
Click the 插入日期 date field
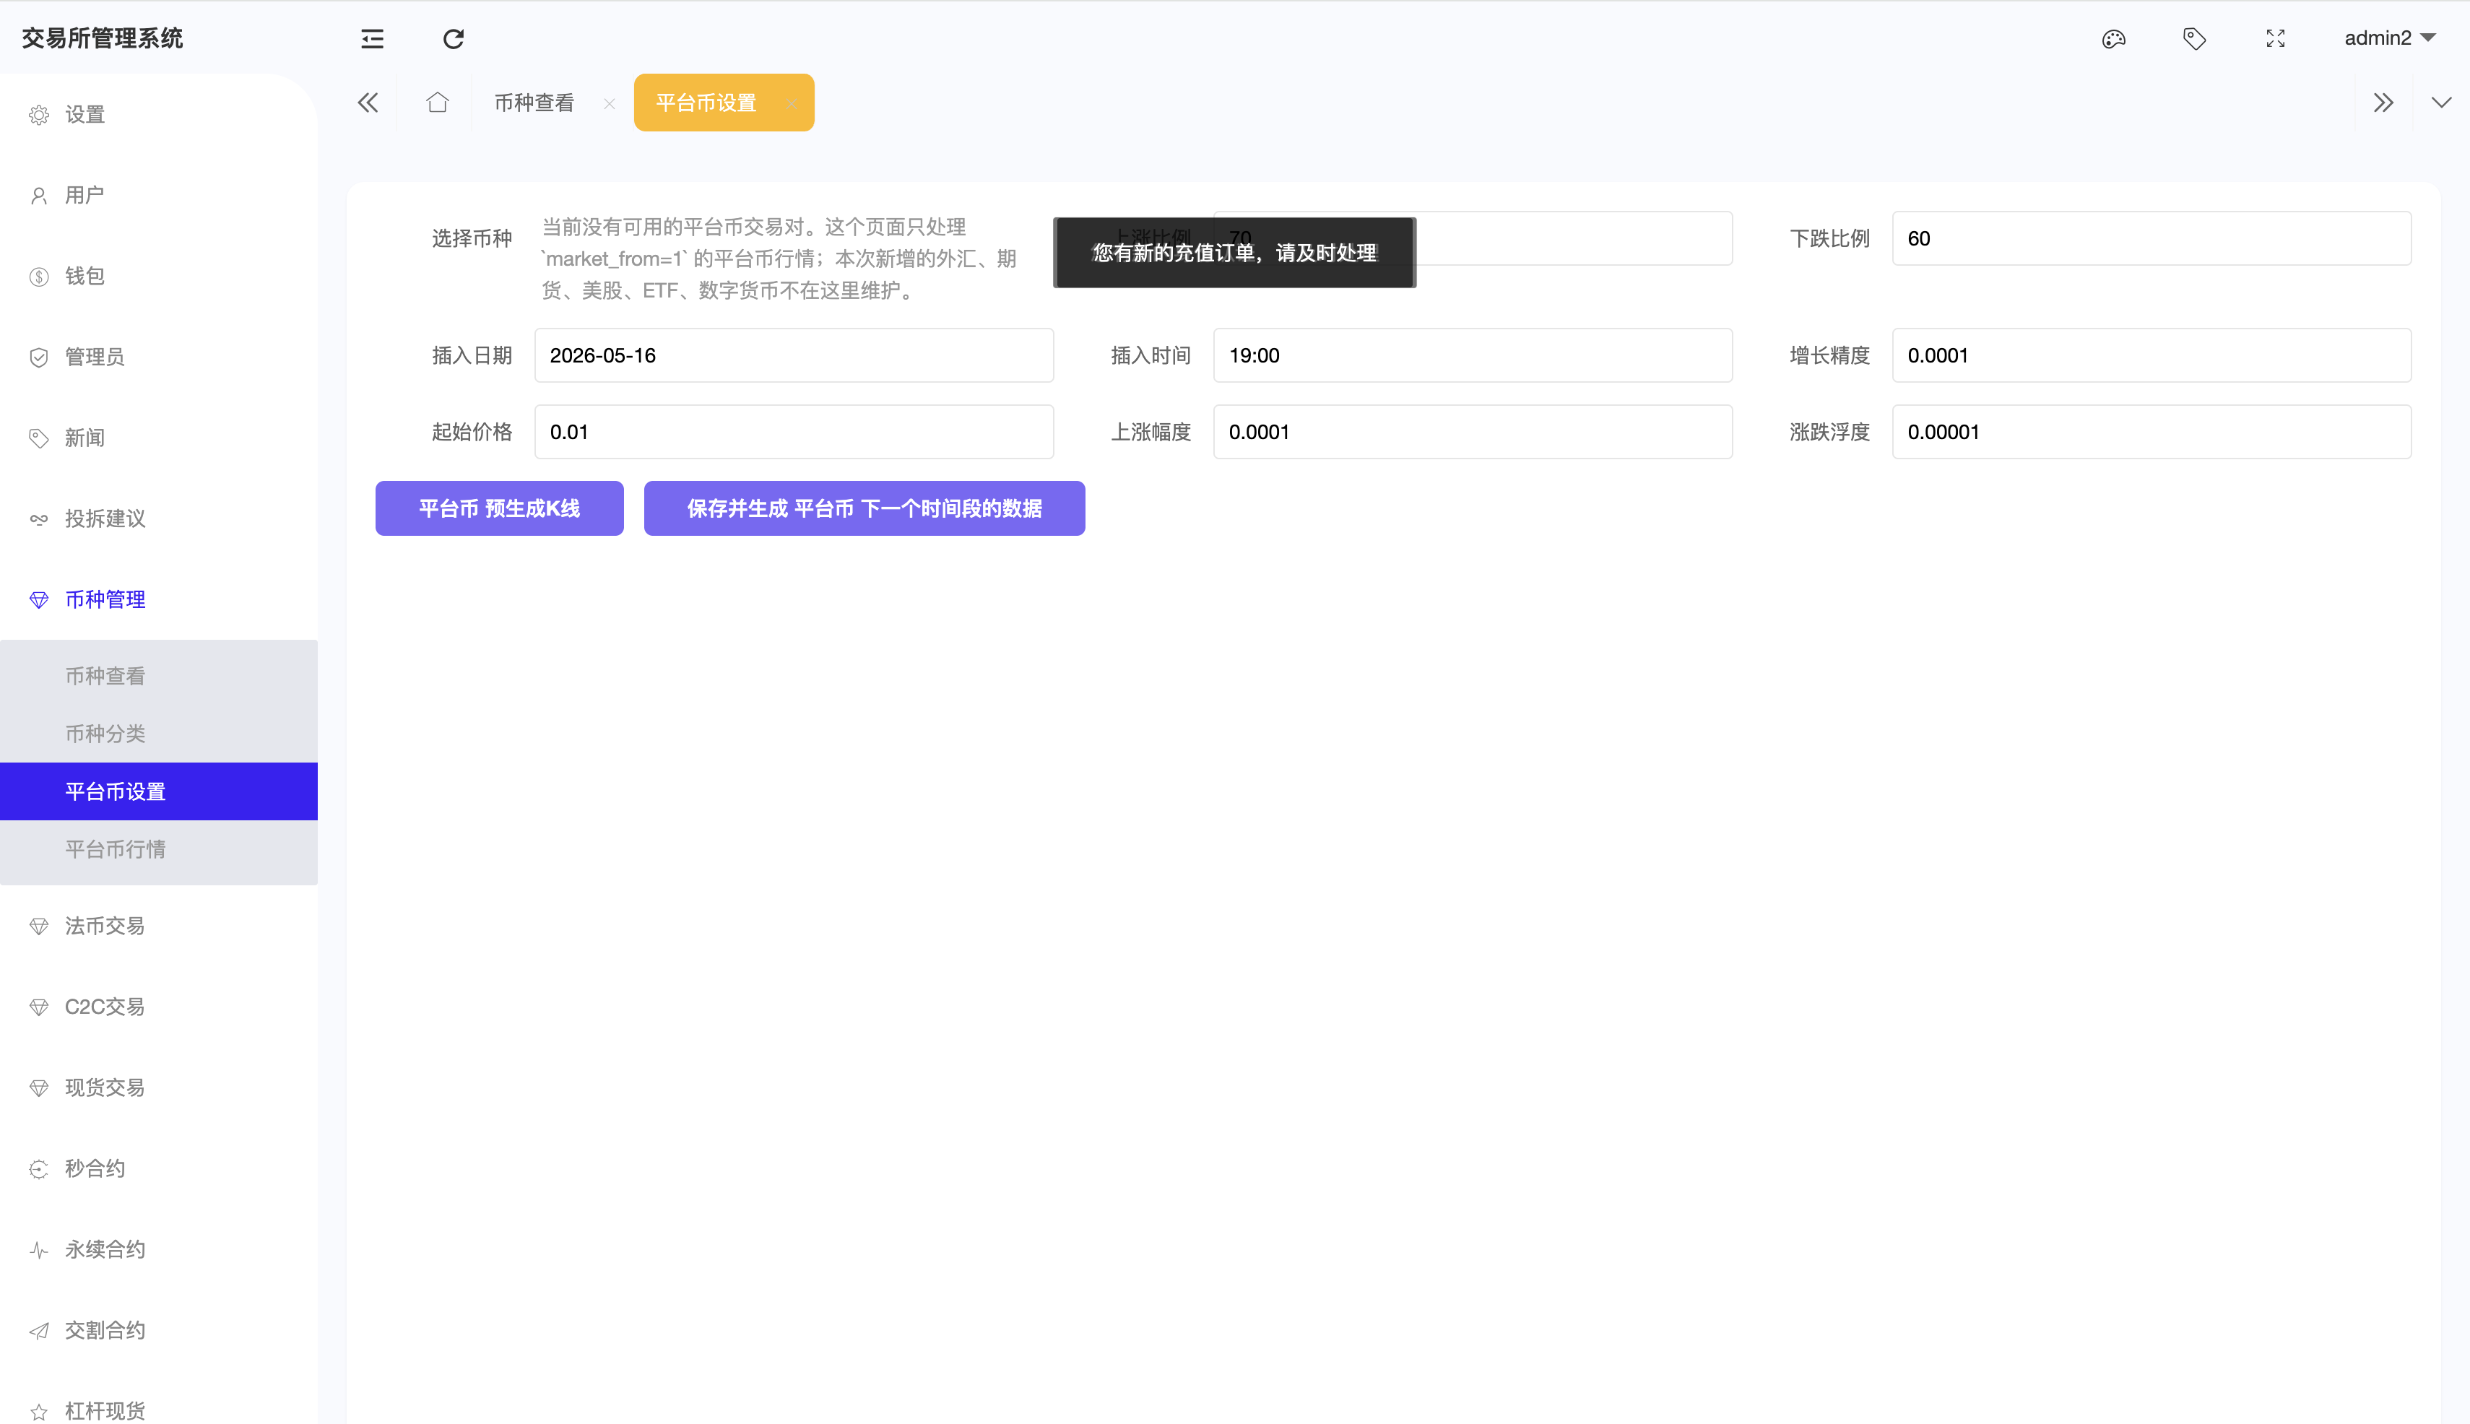(793, 355)
